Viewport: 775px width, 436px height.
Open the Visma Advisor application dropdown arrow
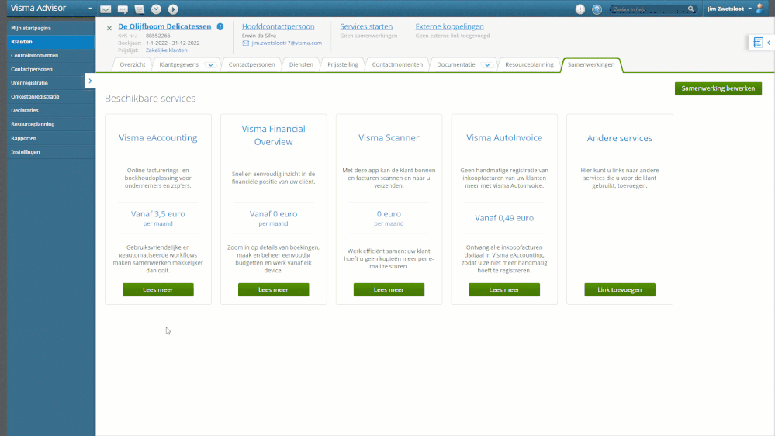[x=90, y=9]
